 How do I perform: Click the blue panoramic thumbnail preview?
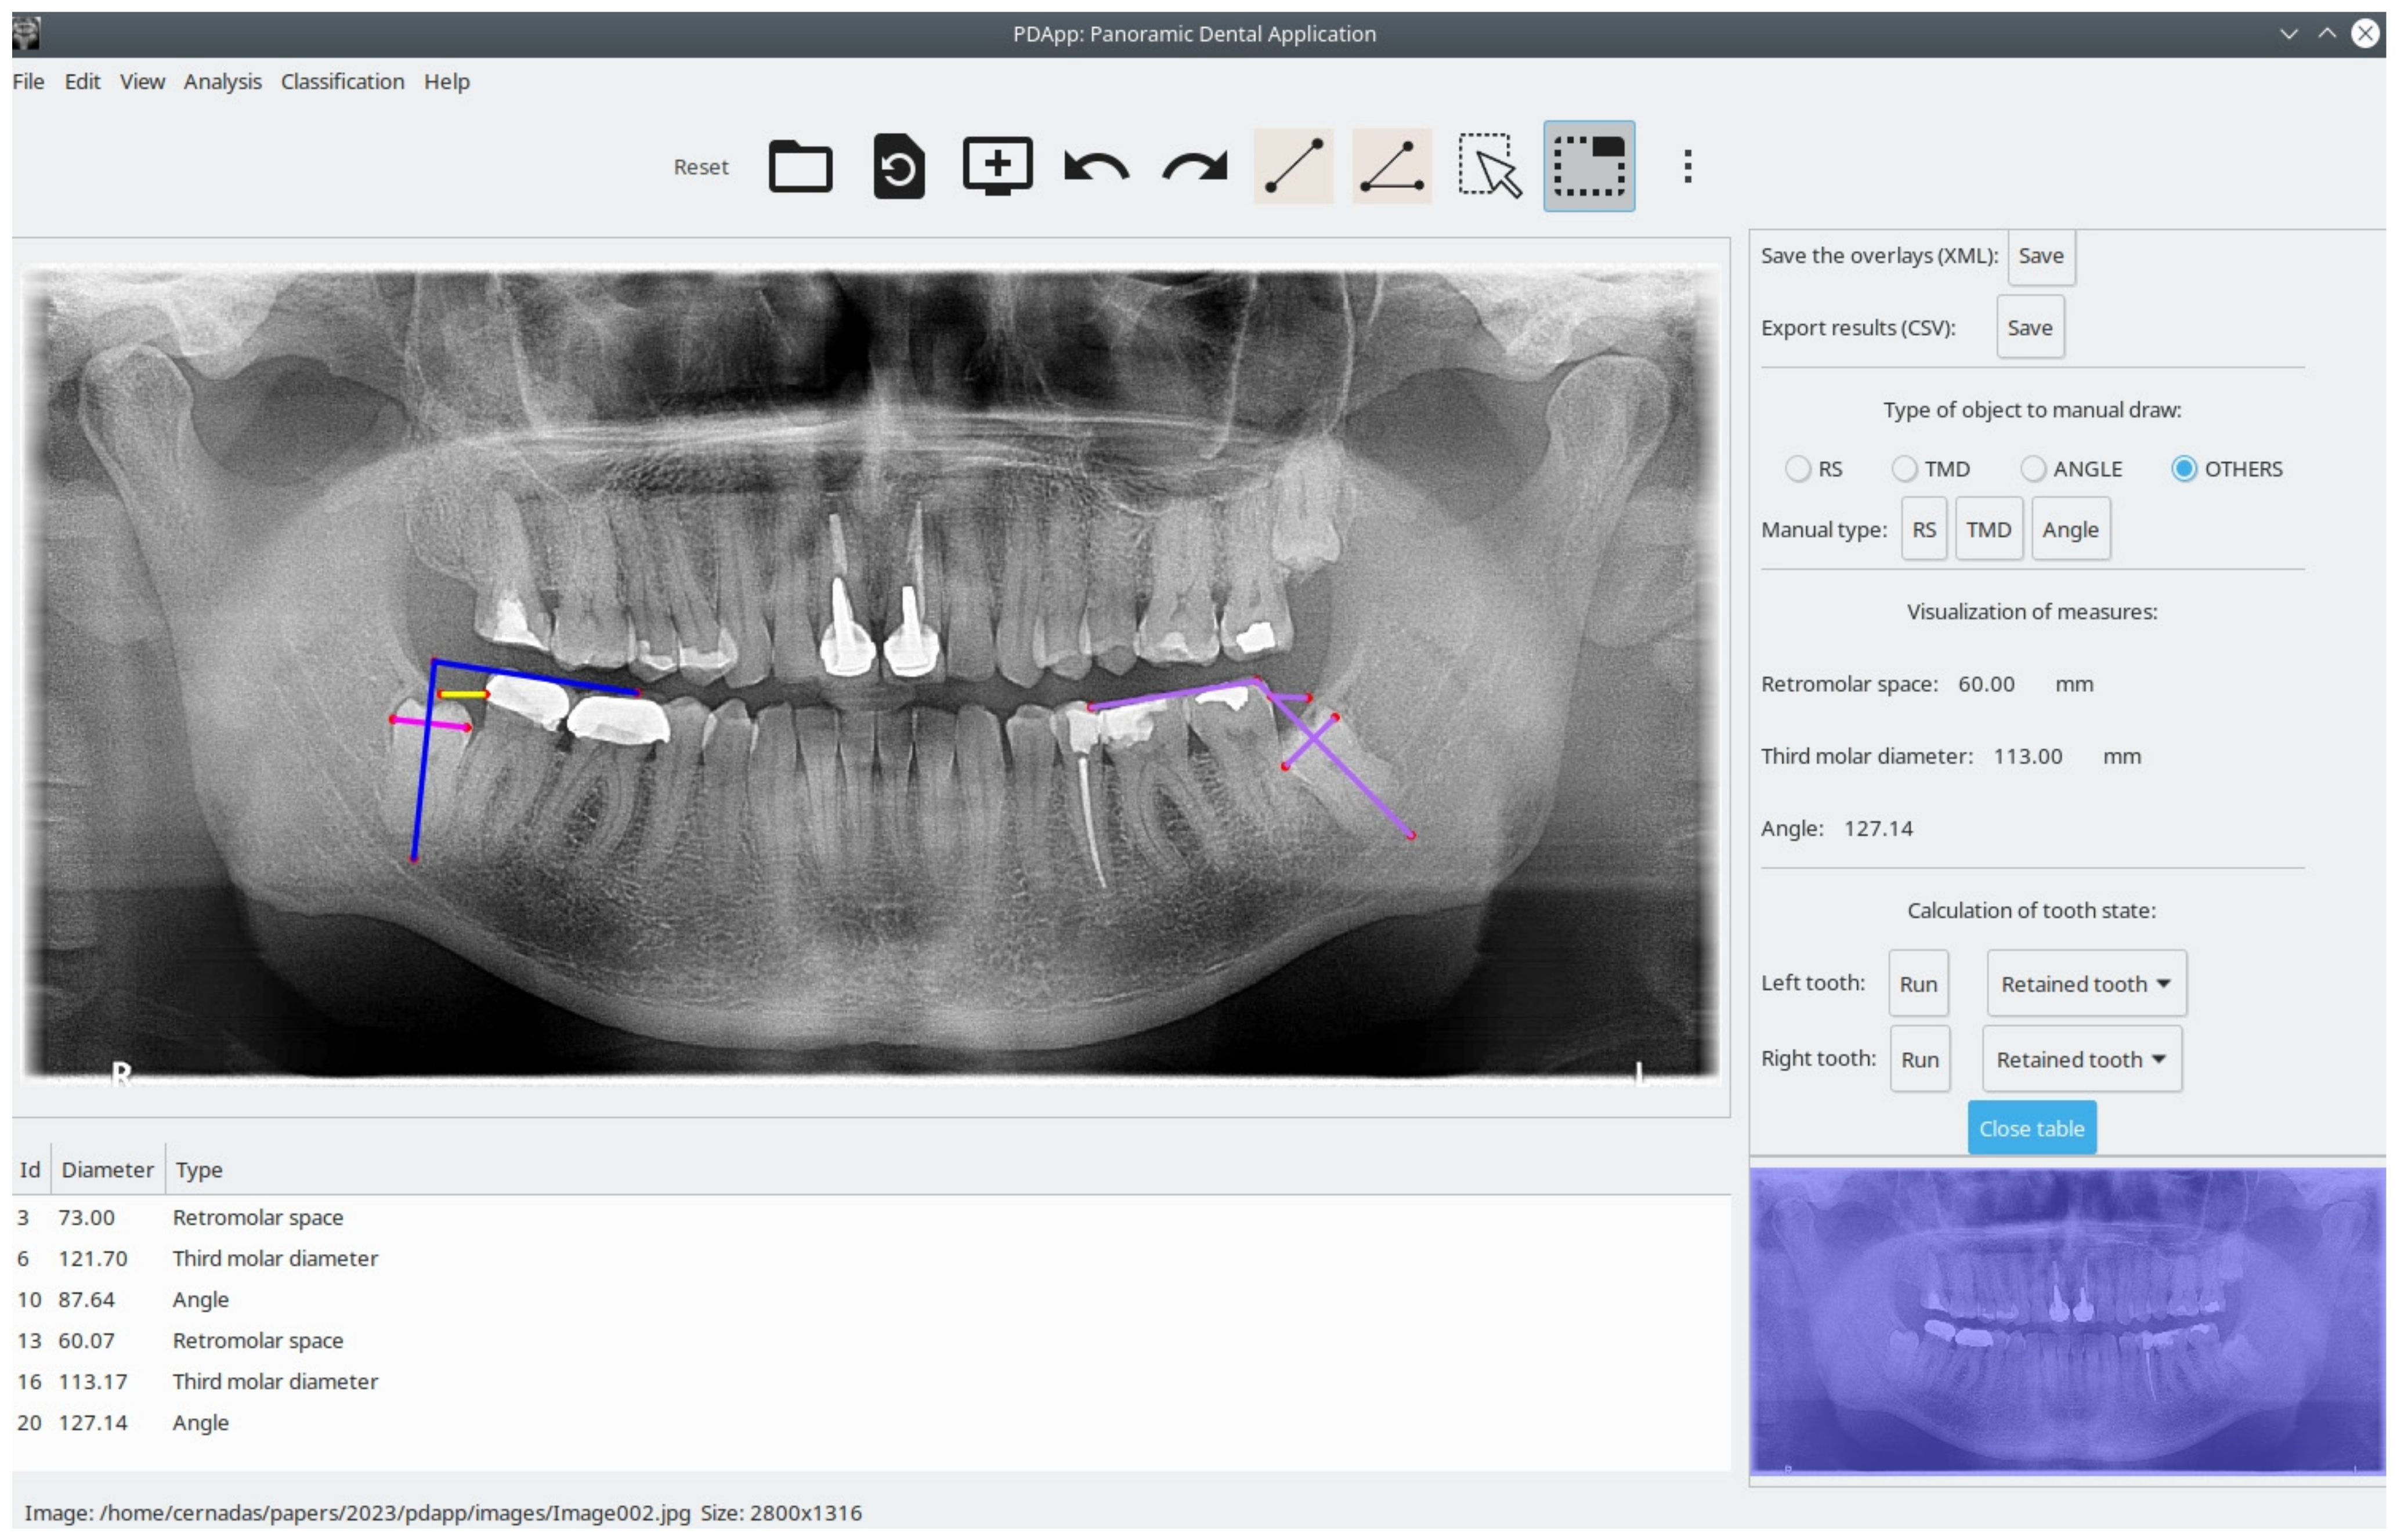coord(2067,1320)
